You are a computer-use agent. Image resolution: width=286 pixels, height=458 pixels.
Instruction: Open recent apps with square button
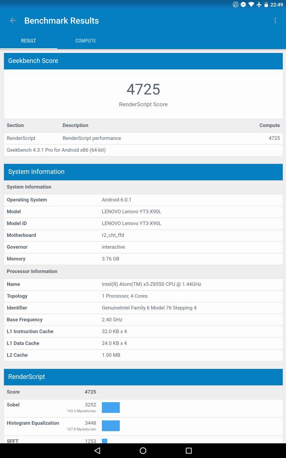coord(189,450)
